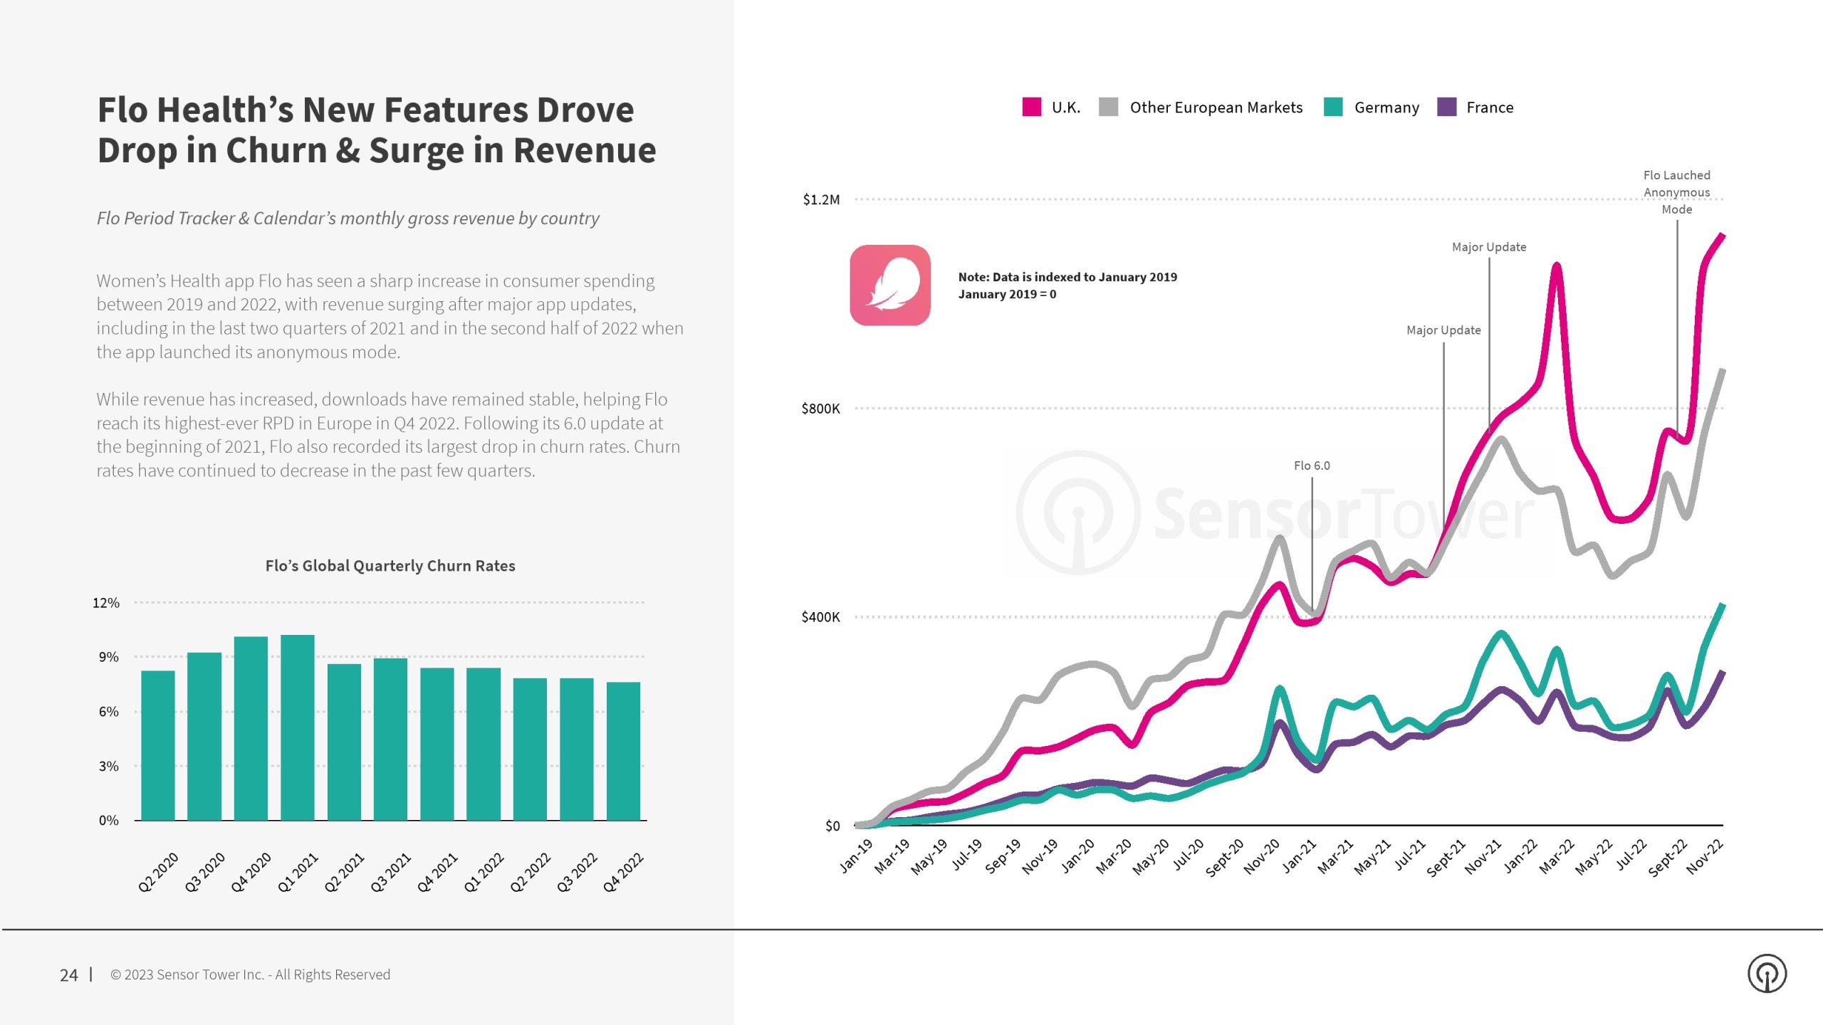Click the 'Sept-21' x-axis label
This screenshot has width=1823, height=1025.
[1446, 858]
